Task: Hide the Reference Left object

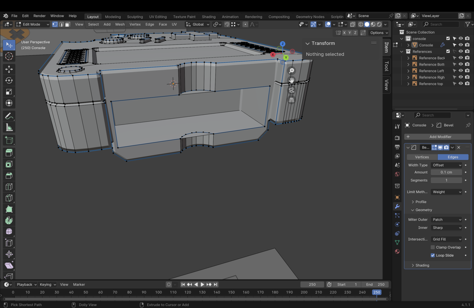Action: pos(461,71)
